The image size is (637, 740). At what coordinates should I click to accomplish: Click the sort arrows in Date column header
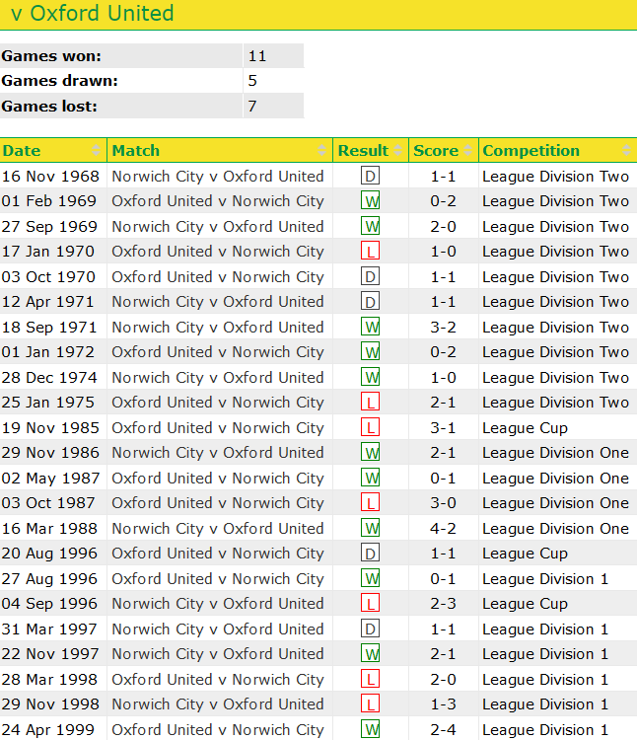pos(97,151)
